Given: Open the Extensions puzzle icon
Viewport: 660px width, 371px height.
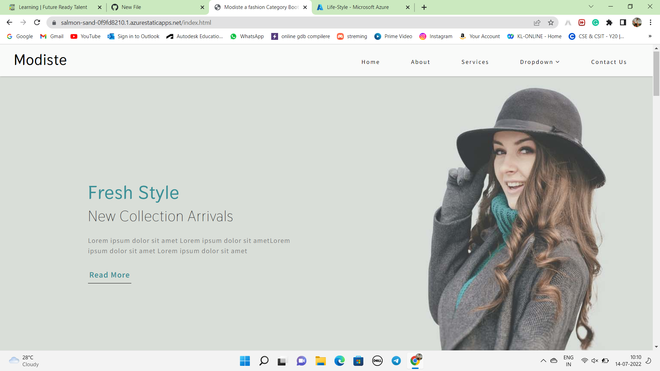Looking at the screenshot, I should point(609,23).
